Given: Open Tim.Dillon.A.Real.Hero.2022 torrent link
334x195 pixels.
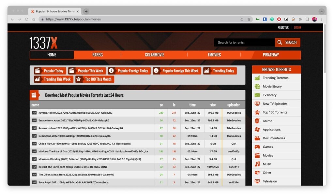Looking at the screenshot, I should [x=76, y=174].
